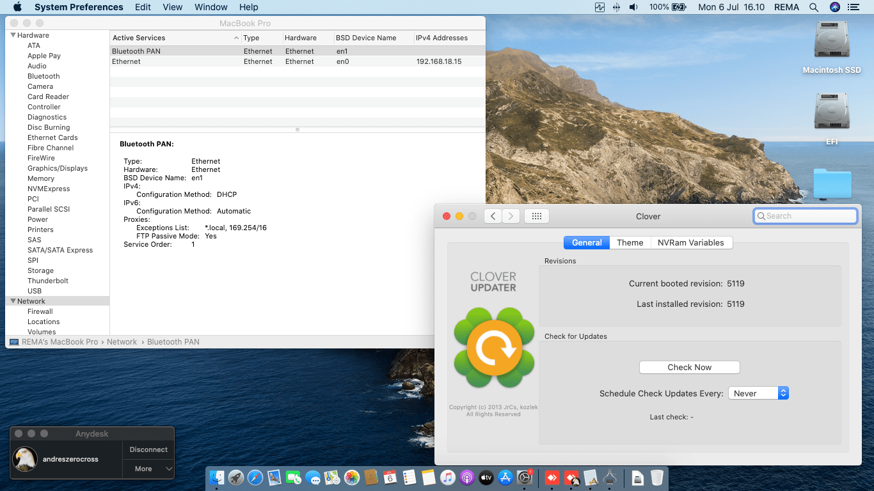Go forward in the Clover preference pane
This screenshot has height=491, width=874.
click(x=511, y=216)
